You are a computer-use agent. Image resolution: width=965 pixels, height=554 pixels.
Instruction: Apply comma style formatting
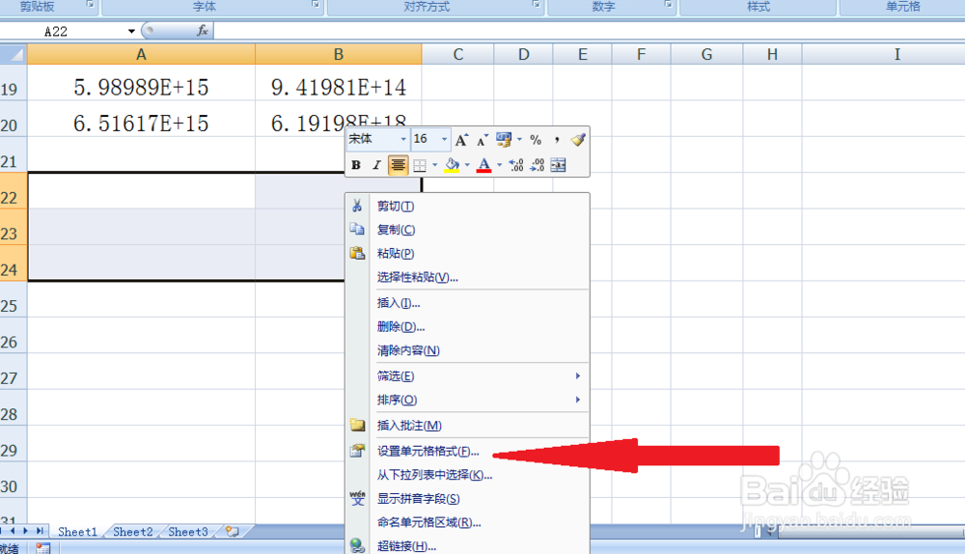[x=557, y=140]
